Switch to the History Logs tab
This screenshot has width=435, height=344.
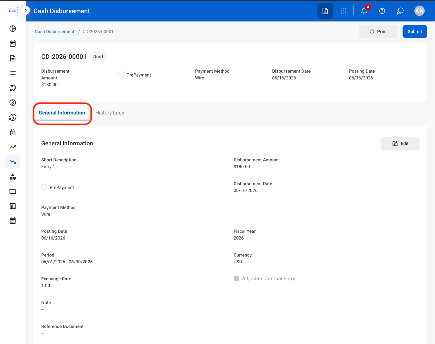[x=110, y=113]
